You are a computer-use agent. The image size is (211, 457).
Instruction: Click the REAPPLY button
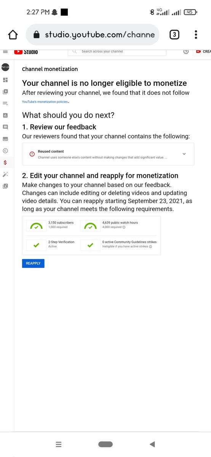pos(33,263)
